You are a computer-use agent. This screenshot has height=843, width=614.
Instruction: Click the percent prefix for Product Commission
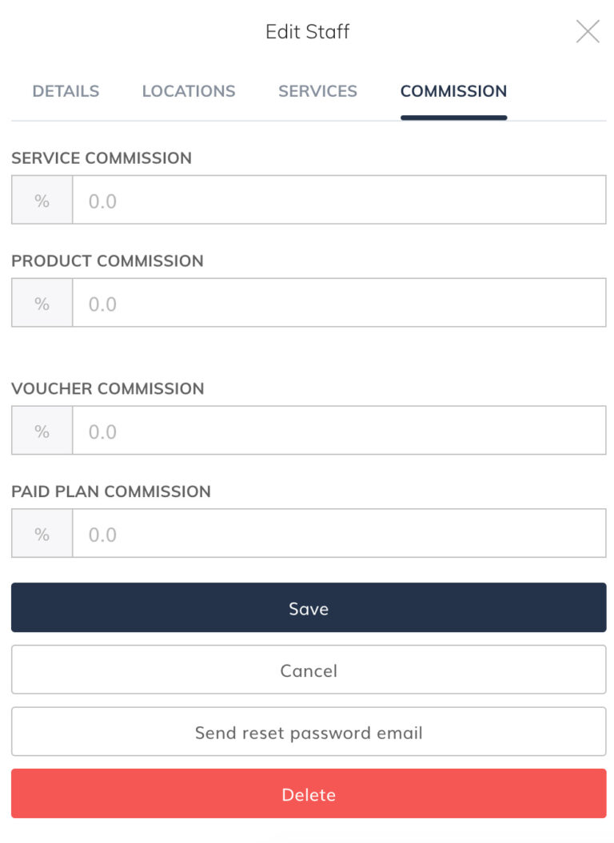click(42, 303)
